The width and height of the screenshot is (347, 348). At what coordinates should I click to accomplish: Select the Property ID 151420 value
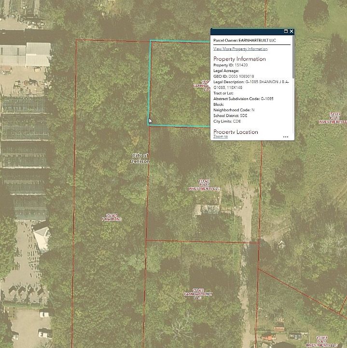pos(241,65)
